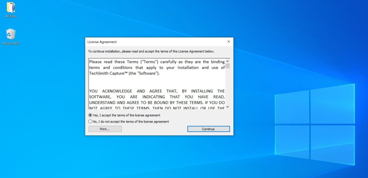
Task: Select the Recycle Bin desktop icon
Action: [x=11, y=37]
